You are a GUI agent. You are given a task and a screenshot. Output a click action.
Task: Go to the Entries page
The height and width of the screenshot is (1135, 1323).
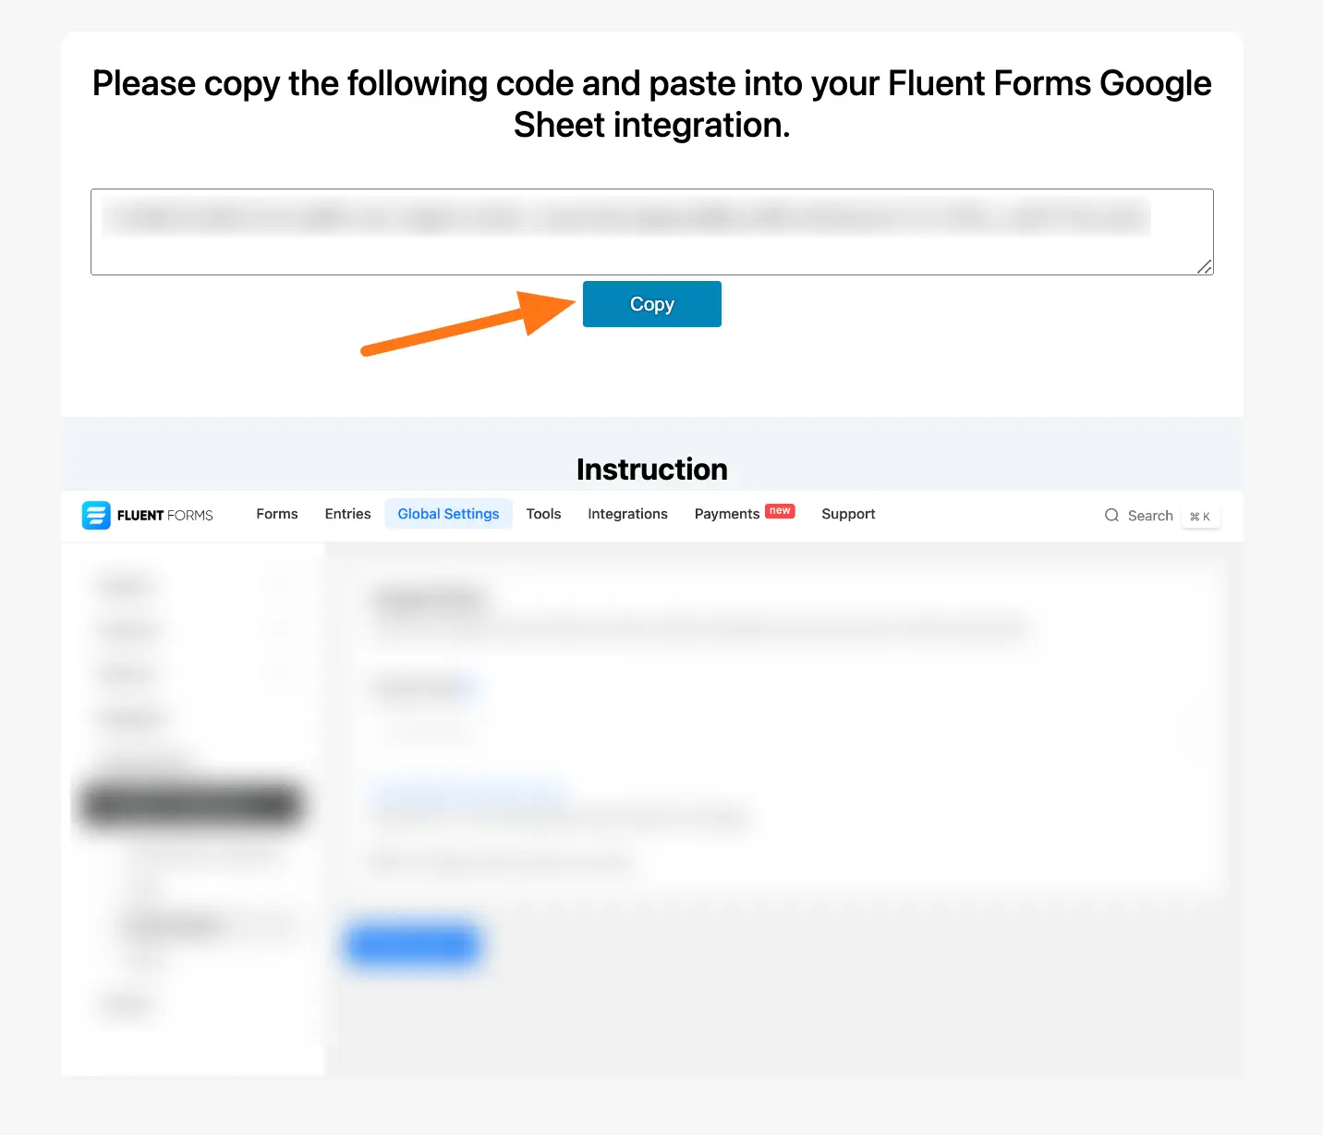[347, 514]
